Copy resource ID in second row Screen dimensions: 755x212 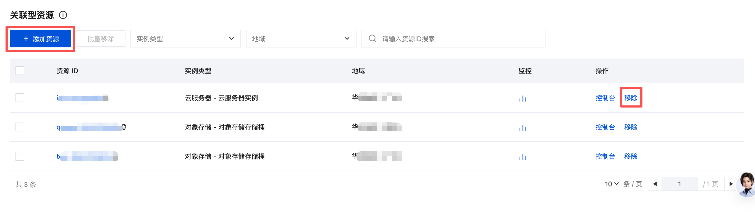pyautogui.click(x=124, y=127)
